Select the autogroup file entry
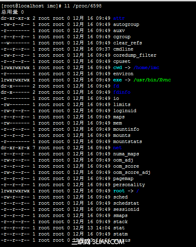Viewport: 196px width, 247px height. tap(126, 25)
